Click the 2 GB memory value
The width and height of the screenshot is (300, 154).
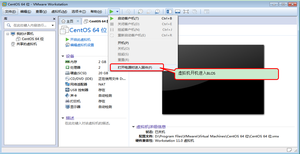pyautogui.click(x=102, y=62)
